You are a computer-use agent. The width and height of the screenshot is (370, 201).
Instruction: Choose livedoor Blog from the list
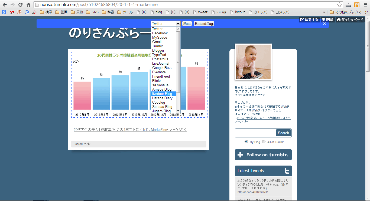click(164, 94)
